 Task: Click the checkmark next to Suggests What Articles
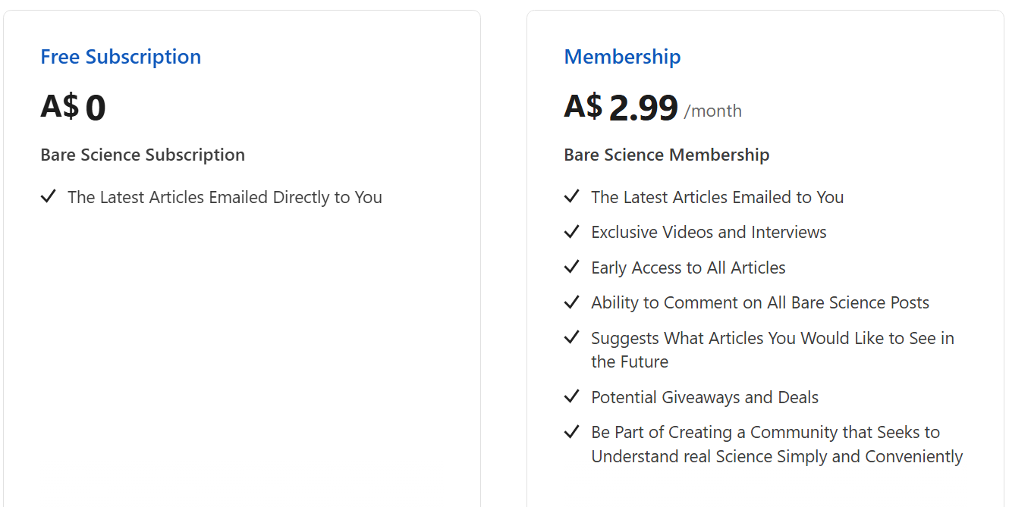point(572,338)
